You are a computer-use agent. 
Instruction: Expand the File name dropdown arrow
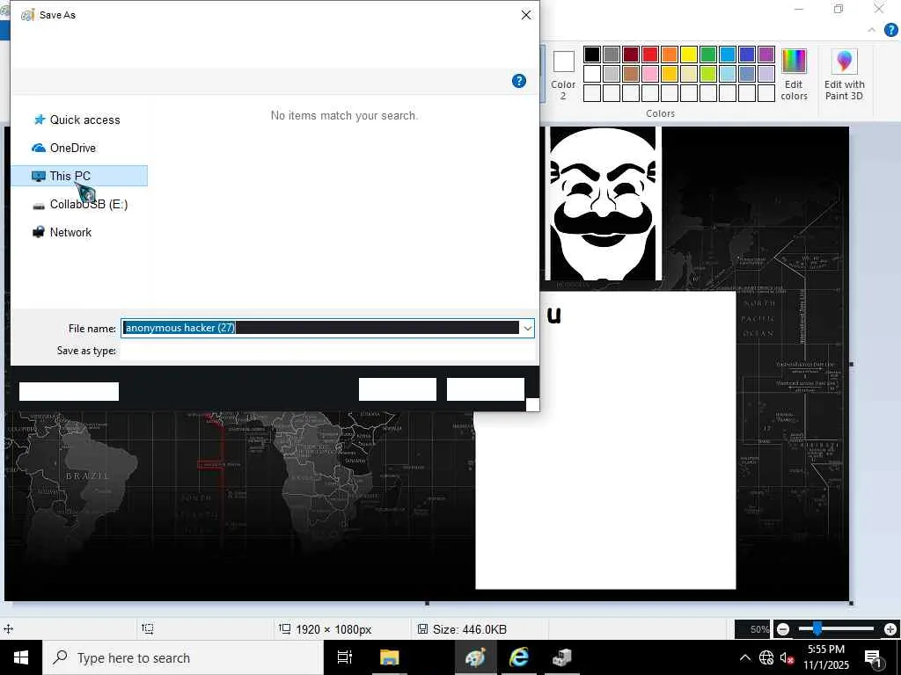point(527,329)
